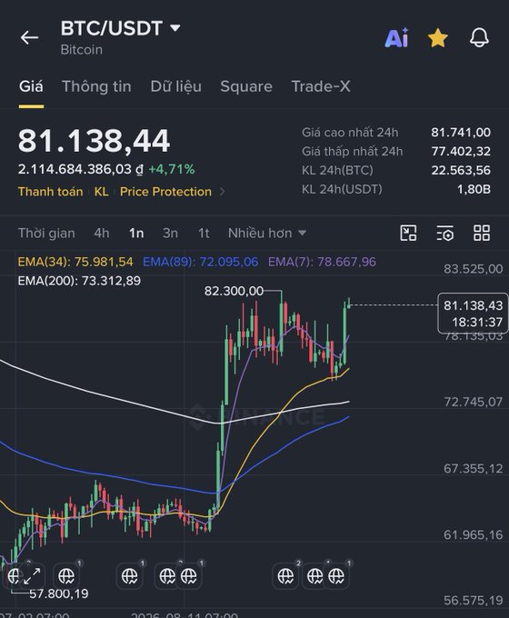This screenshot has width=509, height=618.
Task: Open the chart drawing tools icon
Action: (408, 233)
